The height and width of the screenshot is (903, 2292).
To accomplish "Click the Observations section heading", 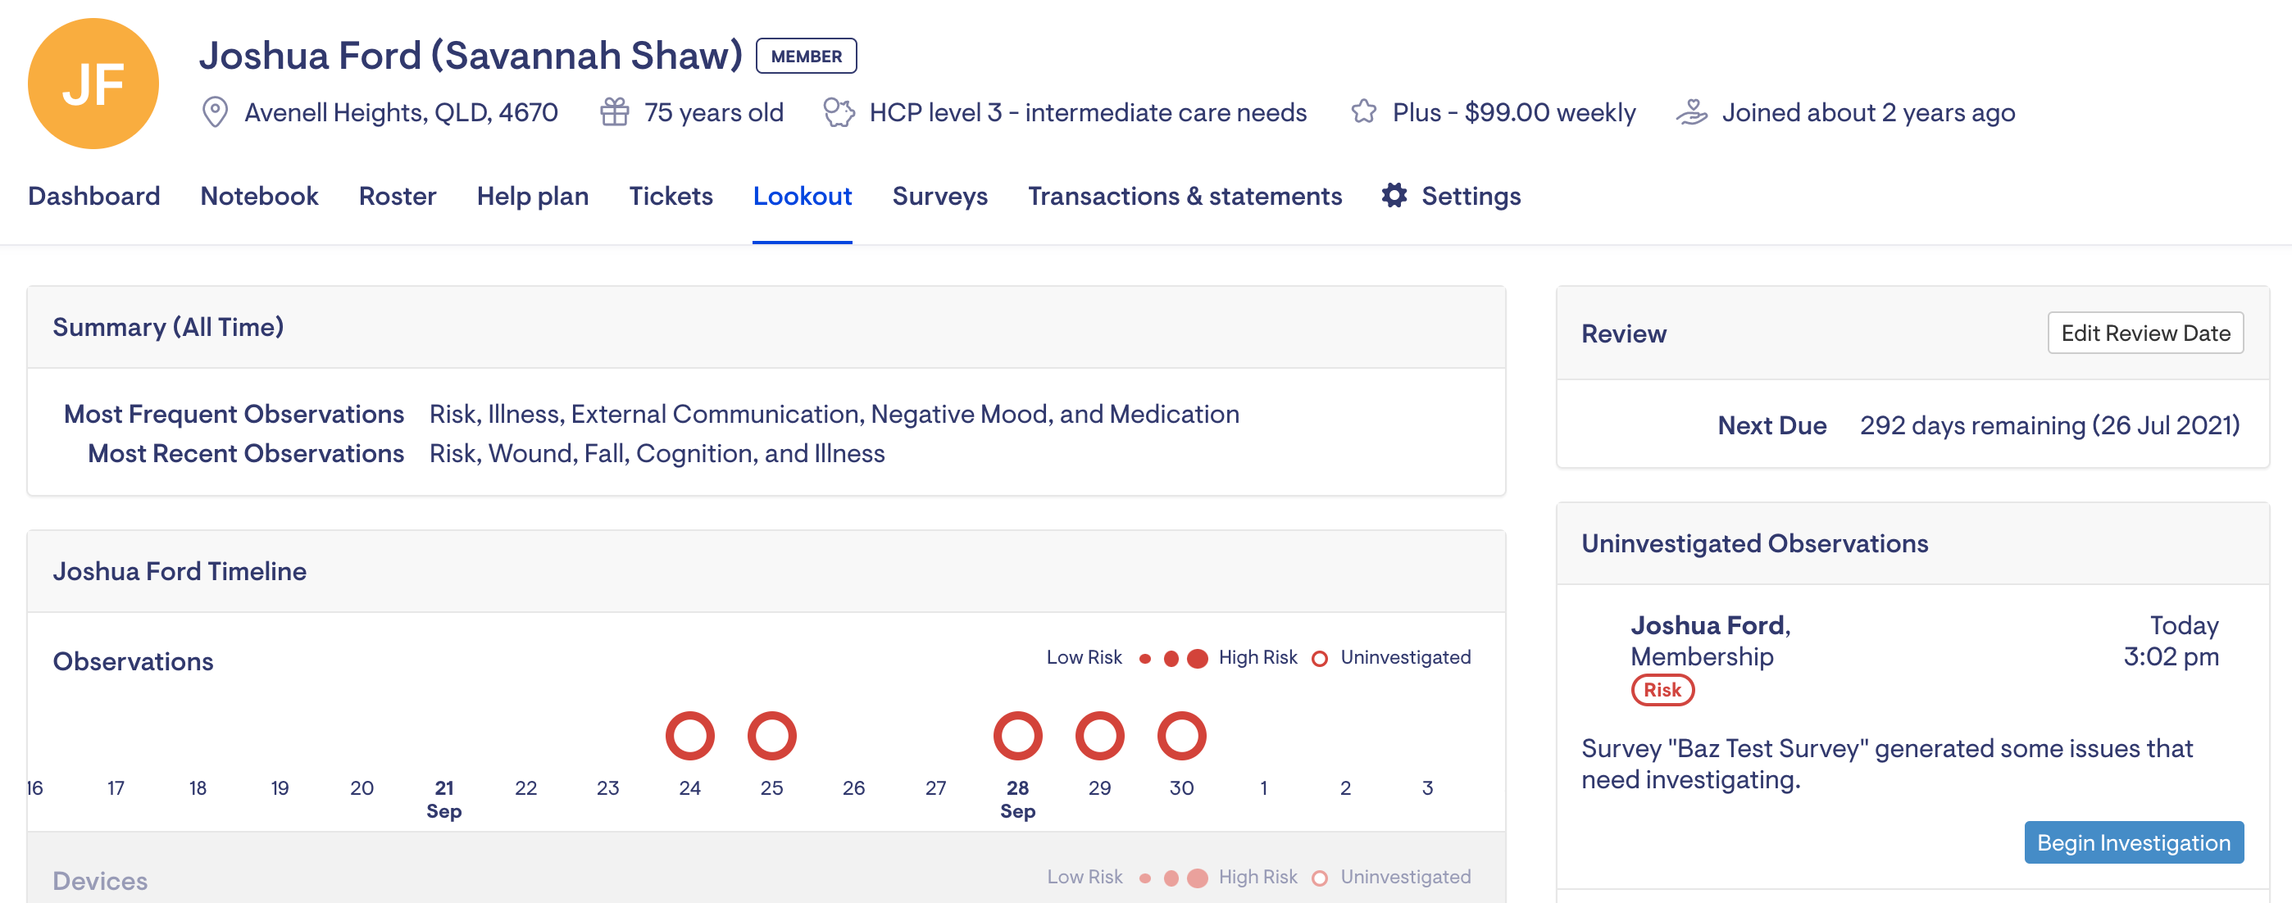I will 134,661.
